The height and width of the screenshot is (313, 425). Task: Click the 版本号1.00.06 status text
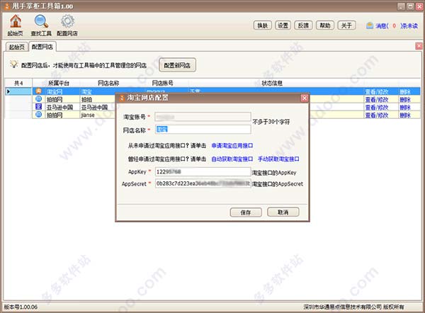(x=21, y=307)
